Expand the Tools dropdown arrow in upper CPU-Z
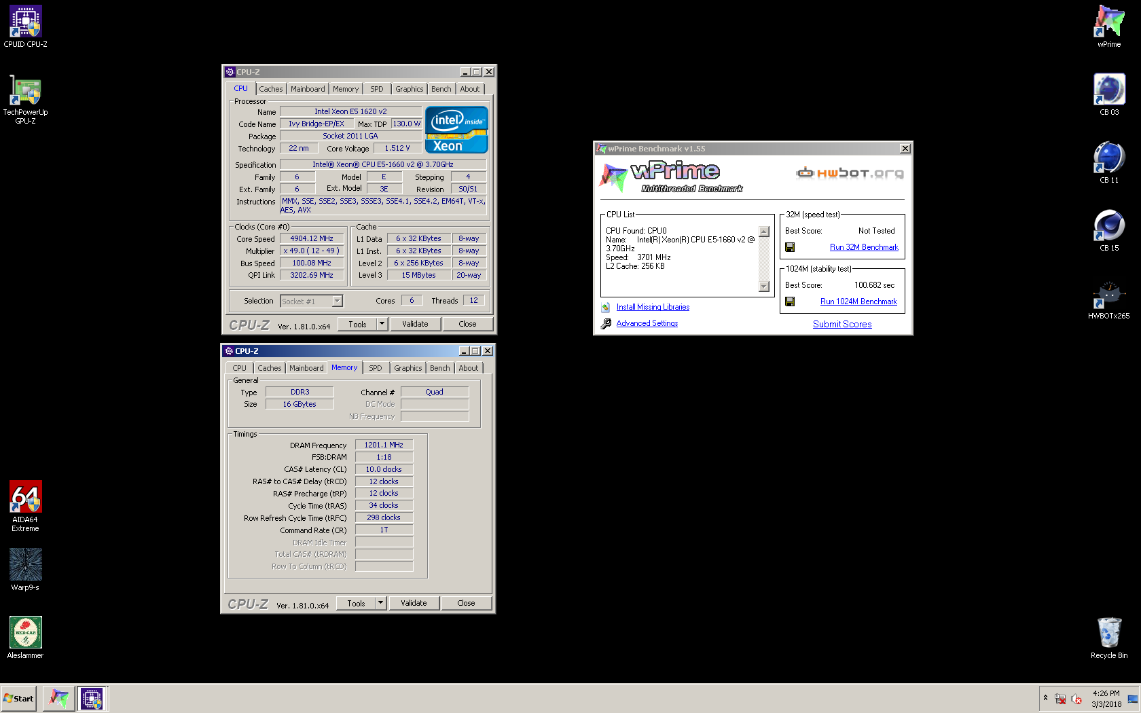This screenshot has width=1141, height=713. click(382, 324)
